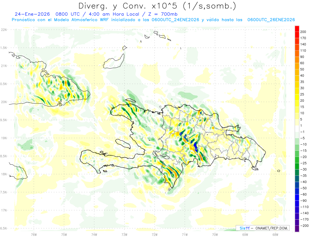Click the '71W' longitude label

tap(185, 234)
